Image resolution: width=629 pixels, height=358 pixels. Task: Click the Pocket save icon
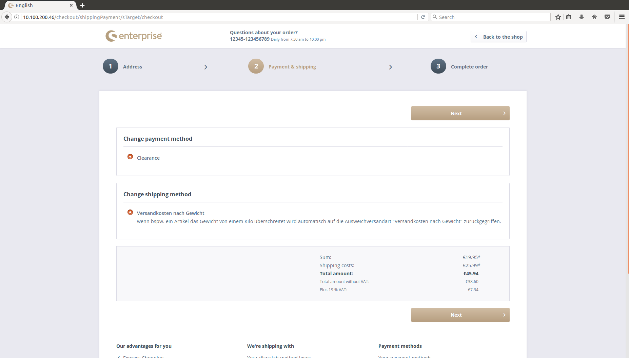pos(607,17)
